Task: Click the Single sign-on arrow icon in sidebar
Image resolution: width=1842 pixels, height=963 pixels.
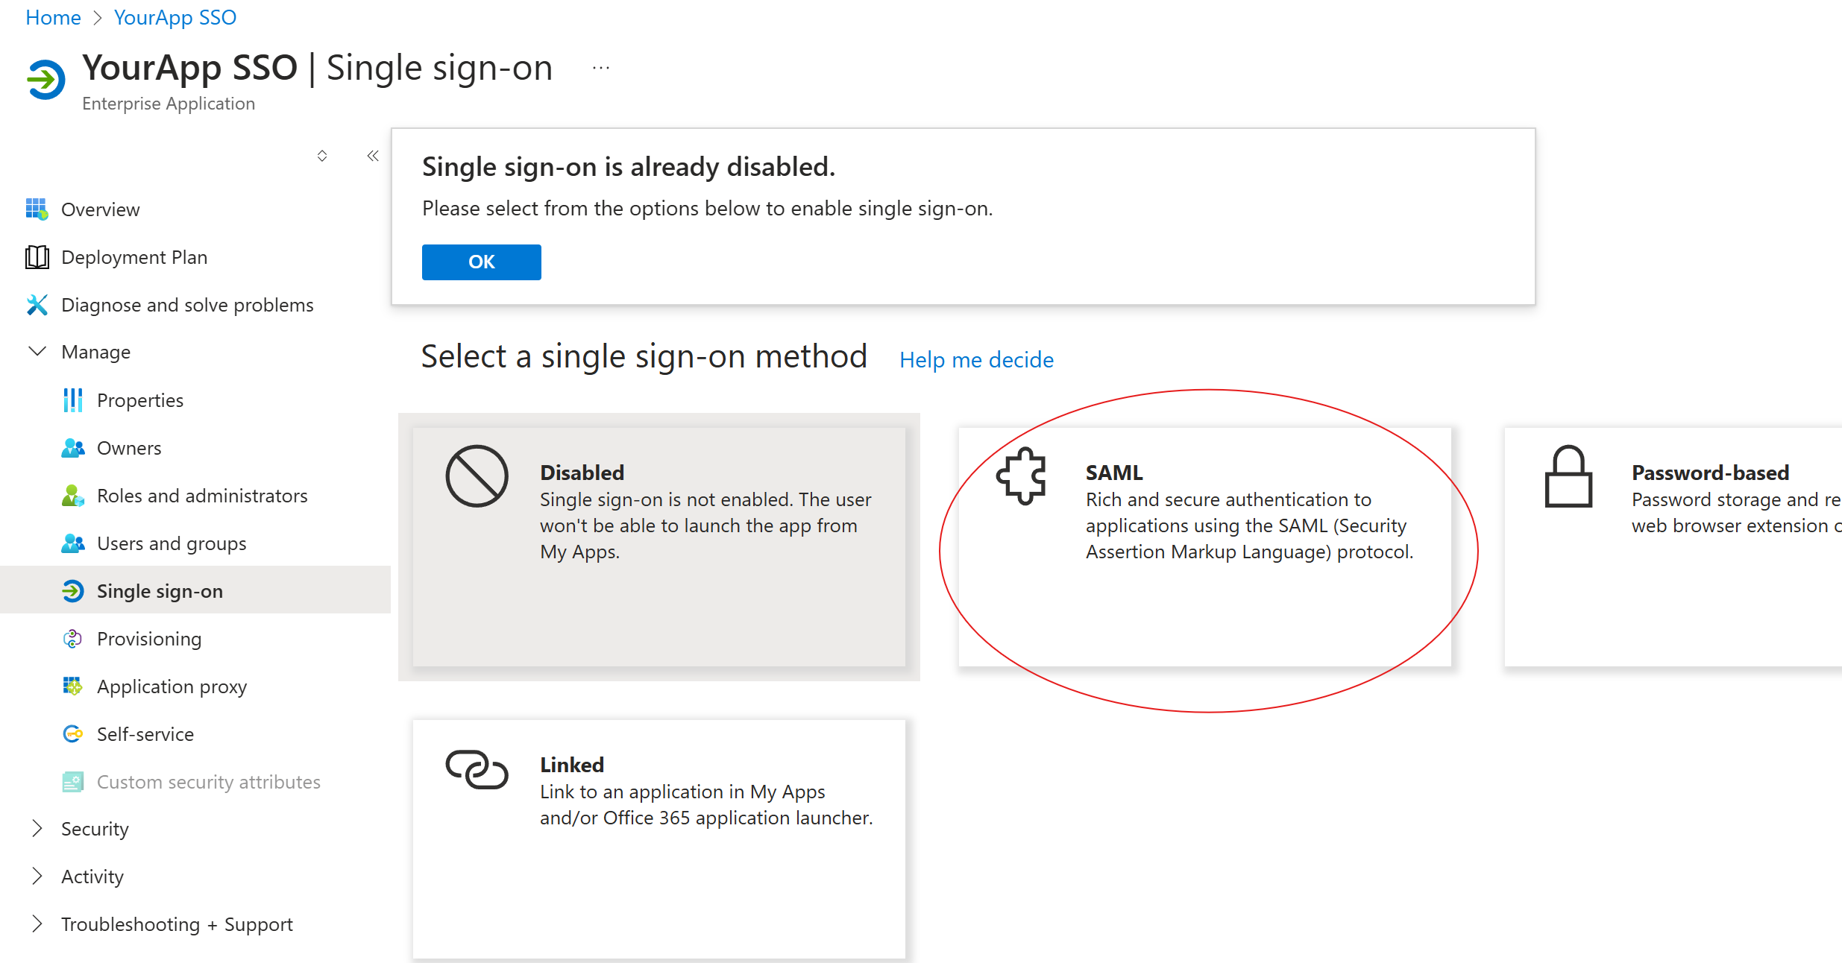Action: (x=72, y=591)
